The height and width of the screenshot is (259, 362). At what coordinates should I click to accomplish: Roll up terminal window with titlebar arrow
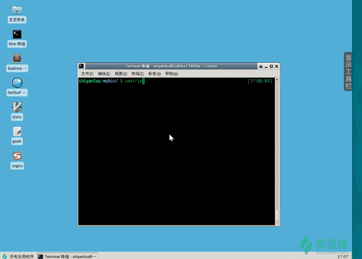click(x=261, y=66)
